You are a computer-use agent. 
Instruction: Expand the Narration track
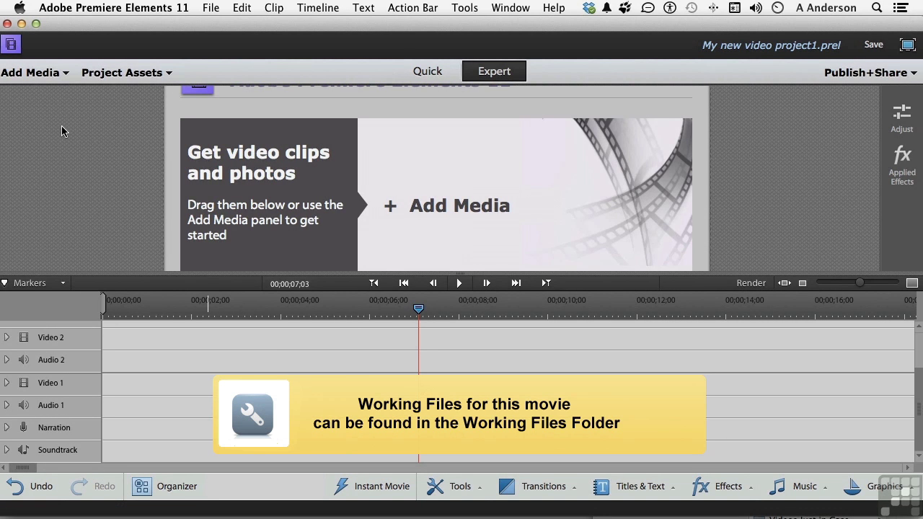[6, 427]
